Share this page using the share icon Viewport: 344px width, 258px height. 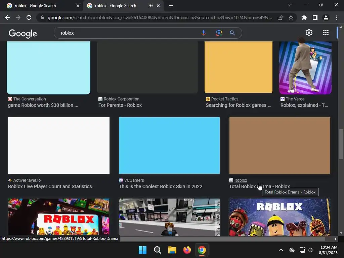(280, 17)
